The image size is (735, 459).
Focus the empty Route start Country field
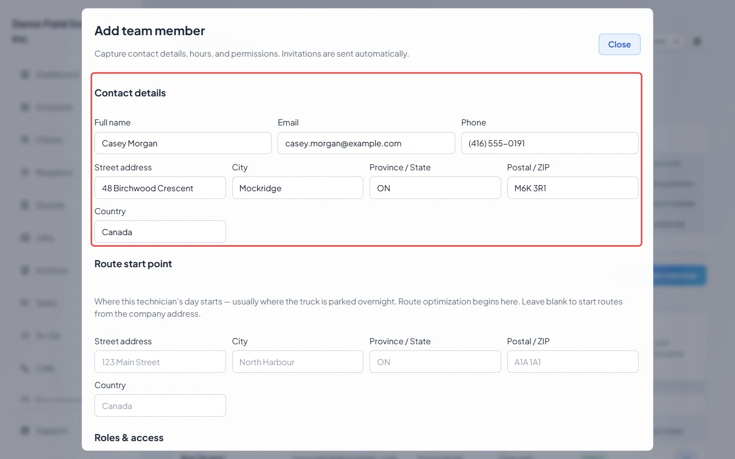(160, 406)
